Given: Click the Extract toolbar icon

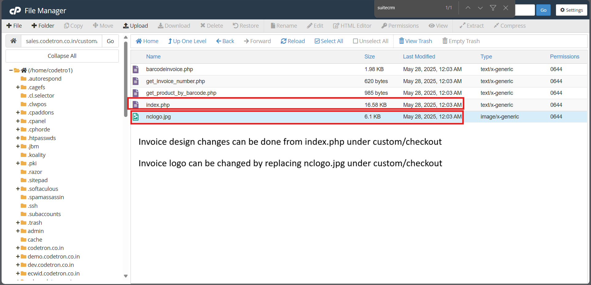Looking at the screenshot, I should click(x=462, y=26).
